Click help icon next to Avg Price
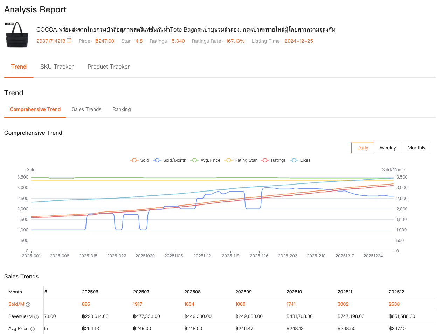The width and height of the screenshot is (442, 334). [x=33, y=329]
